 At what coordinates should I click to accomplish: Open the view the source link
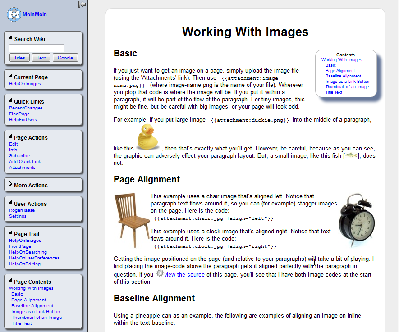tap(184, 275)
